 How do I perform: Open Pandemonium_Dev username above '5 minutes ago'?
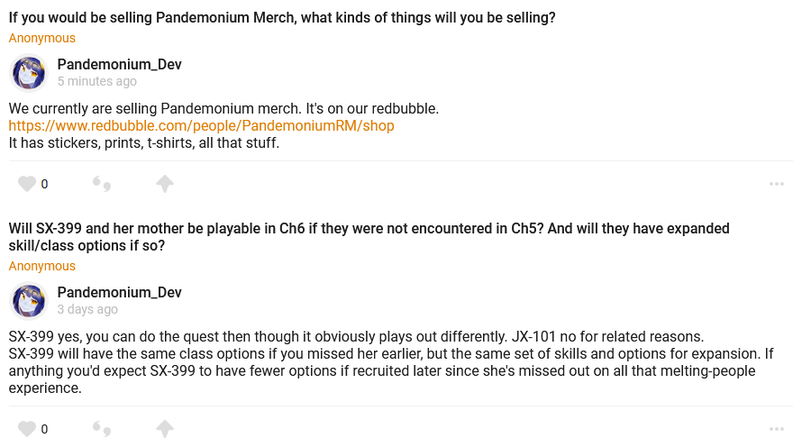click(x=120, y=64)
